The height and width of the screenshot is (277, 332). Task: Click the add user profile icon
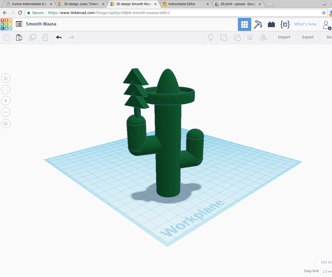(327, 25)
